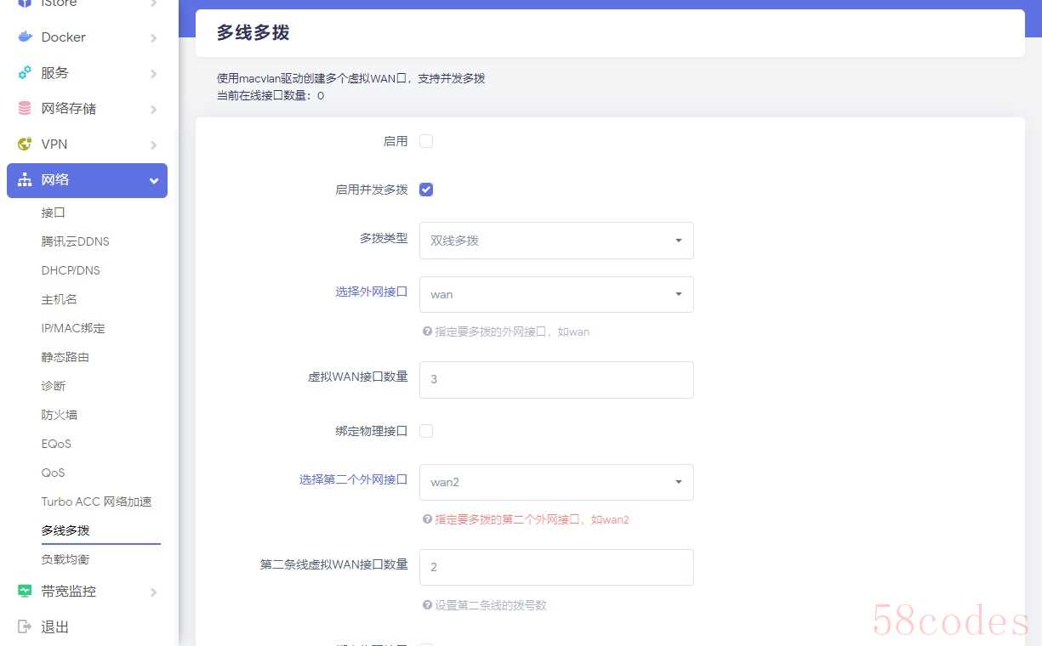Open the 防火墙 submenu item
The height and width of the screenshot is (646, 1042).
(59, 415)
